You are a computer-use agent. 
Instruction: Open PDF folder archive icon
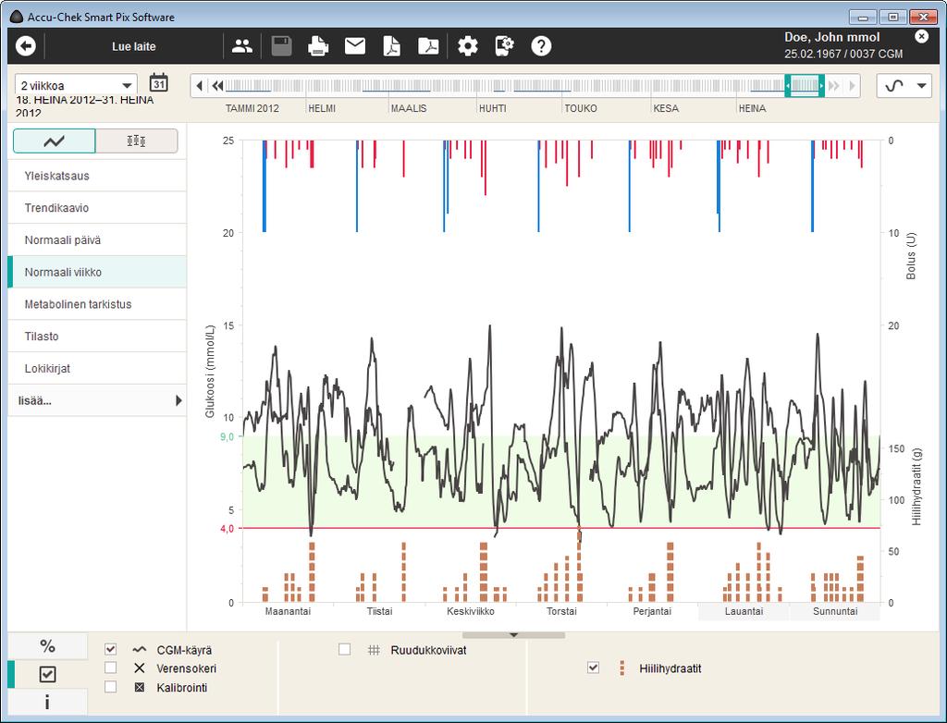(x=428, y=46)
